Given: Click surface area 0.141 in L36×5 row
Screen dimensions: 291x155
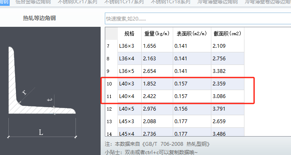Looking at the screenshot, I should (x=192, y=71).
